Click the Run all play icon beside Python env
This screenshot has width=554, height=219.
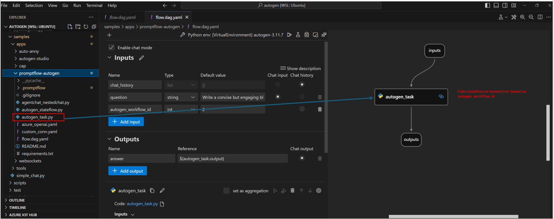pyautogui.click(x=289, y=35)
